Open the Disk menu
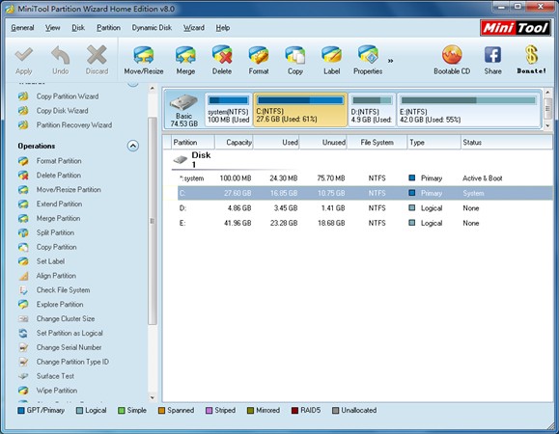This screenshot has height=434, width=559. pos(78,28)
